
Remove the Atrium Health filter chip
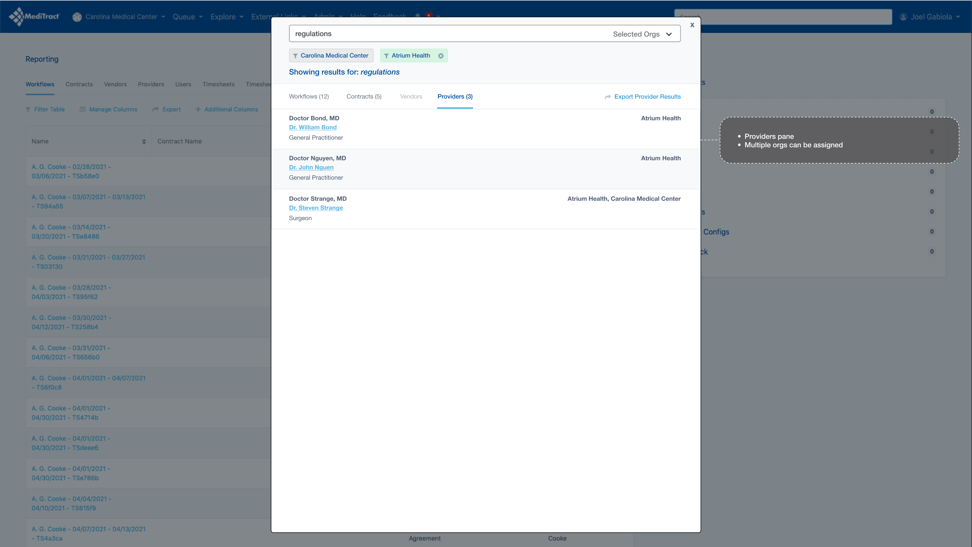pos(440,56)
